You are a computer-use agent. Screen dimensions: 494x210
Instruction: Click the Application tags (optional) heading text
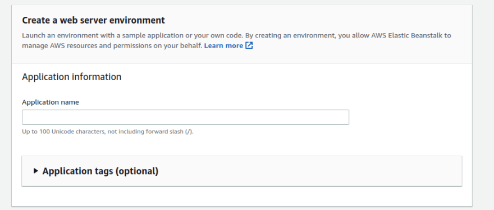[x=100, y=171]
